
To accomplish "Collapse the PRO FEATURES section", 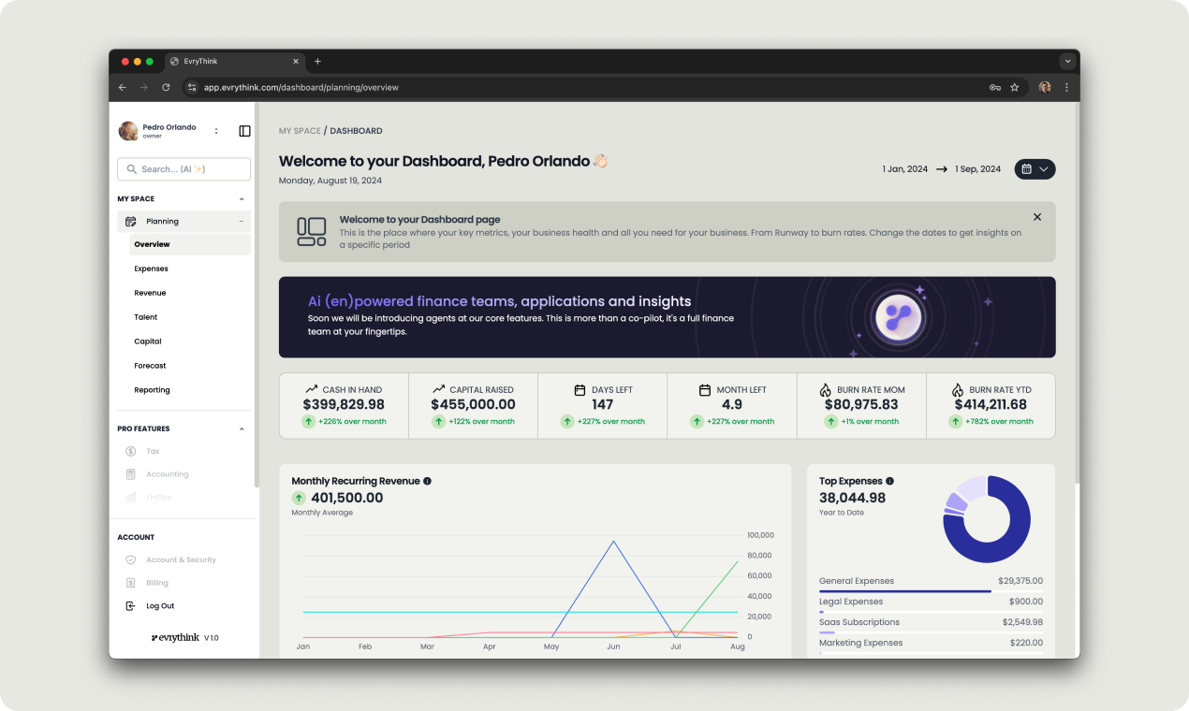I will click(x=242, y=429).
